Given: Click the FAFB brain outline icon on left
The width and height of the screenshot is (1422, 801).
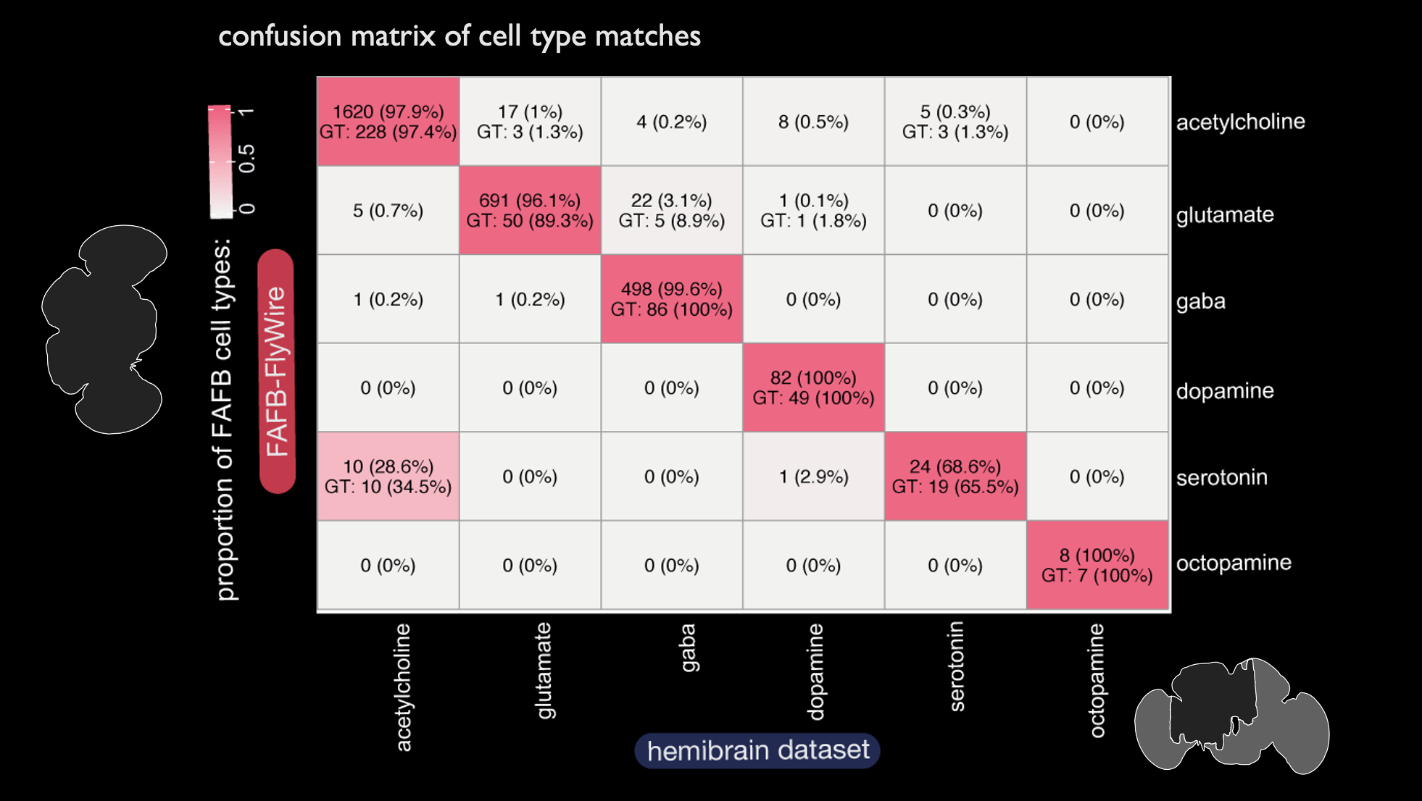Looking at the screenshot, I should tap(105, 330).
